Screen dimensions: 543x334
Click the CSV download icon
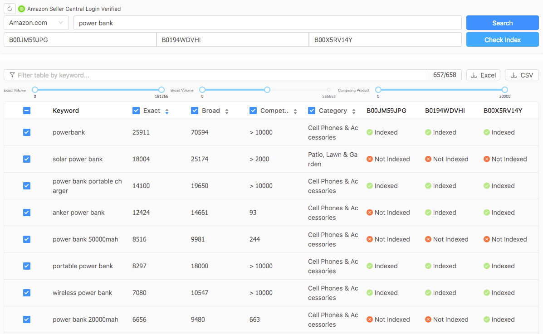[514, 75]
